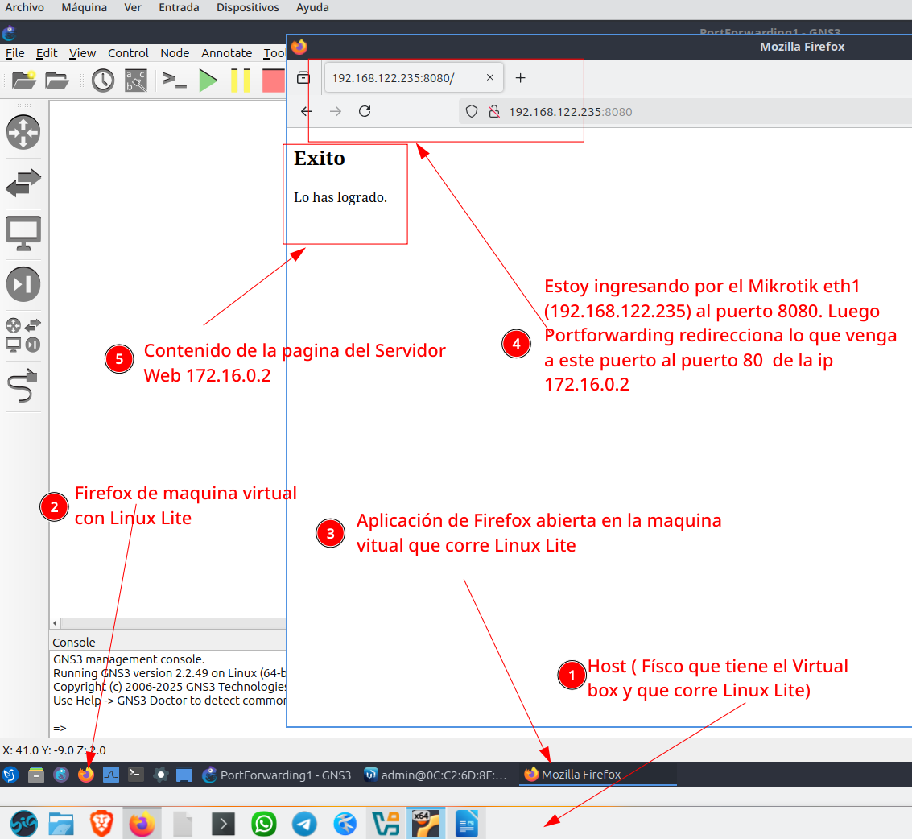Open the Annotate menu
Image resolution: width=912 pixels, height=839 pixels.
coord(226,53)
